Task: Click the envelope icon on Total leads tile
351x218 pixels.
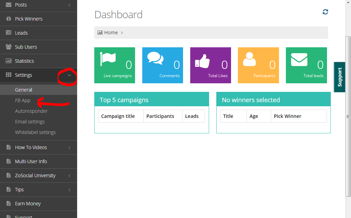Action: click(x=299, y=60)
